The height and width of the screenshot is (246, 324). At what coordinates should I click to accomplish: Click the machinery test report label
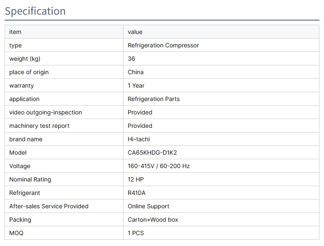tap(39, 126)
